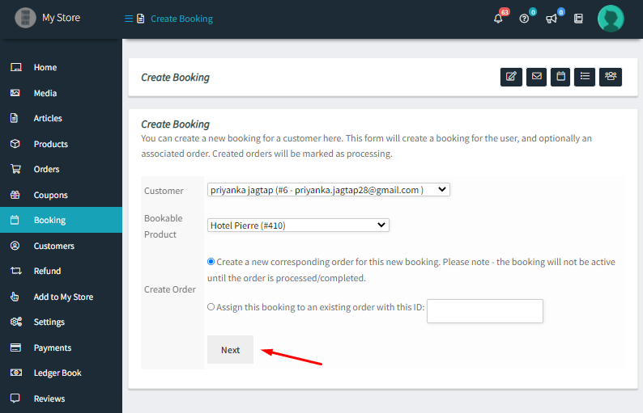The height and width of the screenshot is (413, 643).
Task: Click the Create Booking breadcrumb link
Action: pos(181,19)
